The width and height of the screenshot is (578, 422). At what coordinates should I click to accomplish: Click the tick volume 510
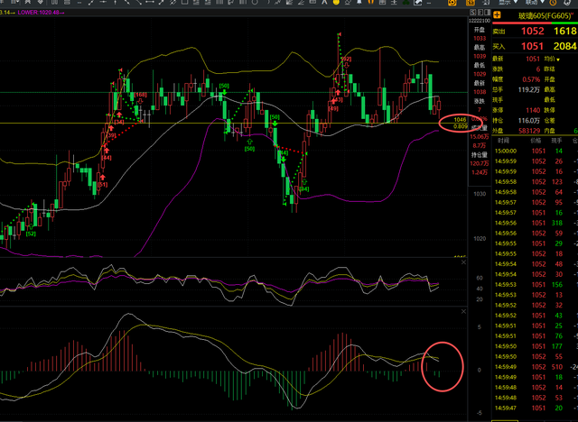click(556, 367)
